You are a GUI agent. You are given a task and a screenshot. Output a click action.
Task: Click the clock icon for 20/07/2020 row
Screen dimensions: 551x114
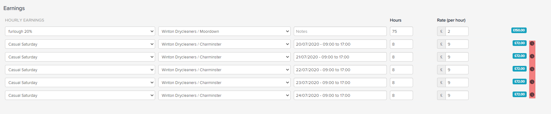tap(532, 43)
